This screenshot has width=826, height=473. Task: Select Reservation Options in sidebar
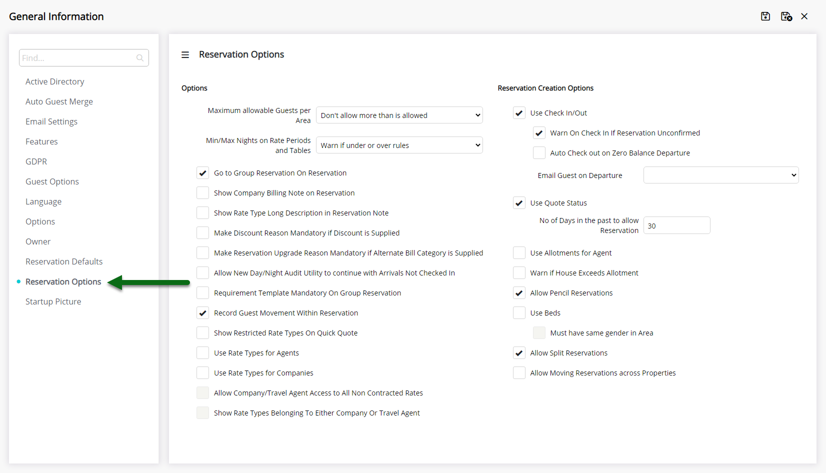click(63, 281)
